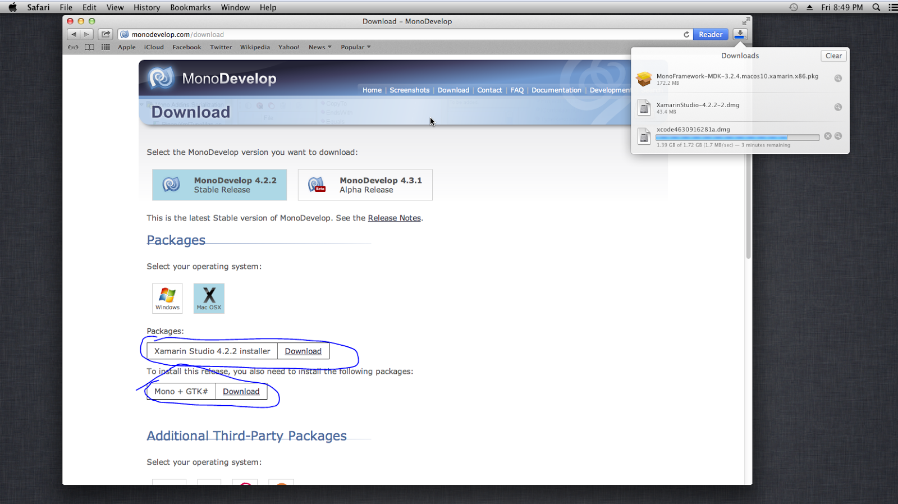
Task: Open Reading List glasses icon
Action: [73, 47]
